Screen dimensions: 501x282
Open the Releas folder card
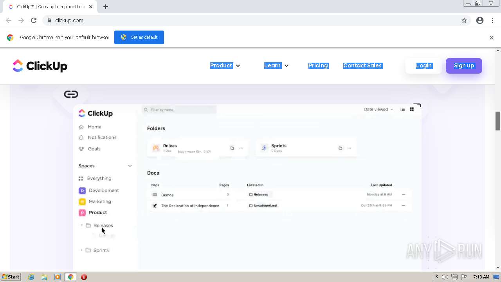tap(198, 148)
